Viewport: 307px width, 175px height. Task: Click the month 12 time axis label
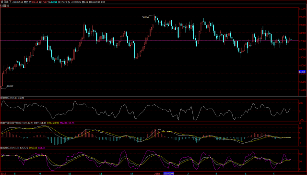[x=131, y=174]
